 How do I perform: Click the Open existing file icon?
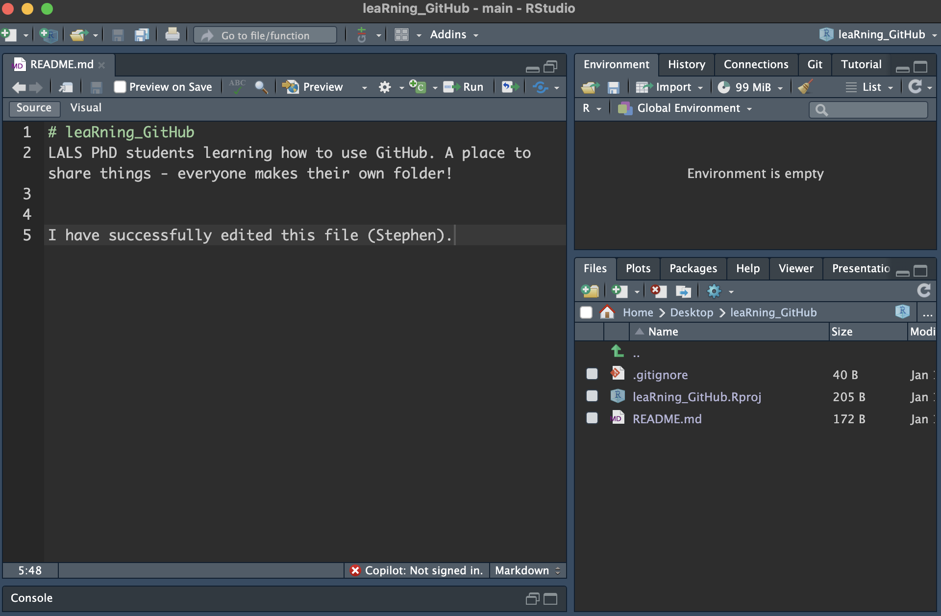tap(78, 35)
